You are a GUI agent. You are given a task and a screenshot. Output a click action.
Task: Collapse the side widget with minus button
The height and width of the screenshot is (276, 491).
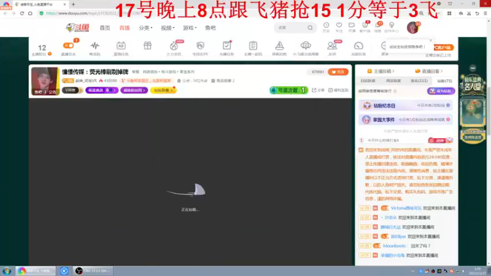click(473, 68)
